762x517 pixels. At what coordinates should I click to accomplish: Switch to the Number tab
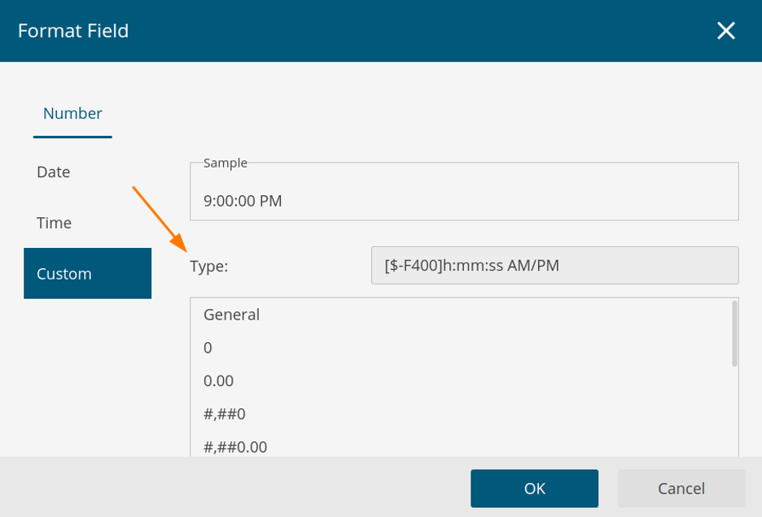(72, 114)
